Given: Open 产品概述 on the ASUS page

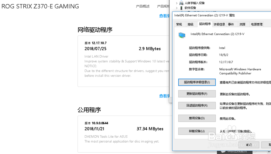Looking at the screenshot, I should (x=143, y=6).
